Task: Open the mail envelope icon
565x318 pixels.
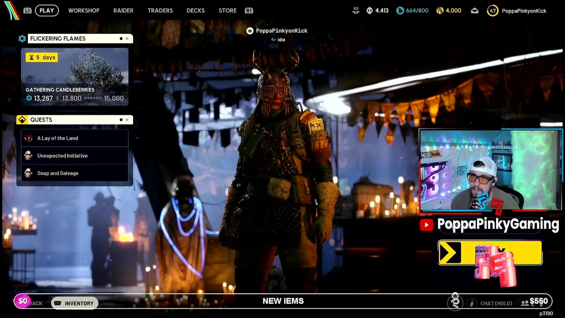Action: coord(475,11)
